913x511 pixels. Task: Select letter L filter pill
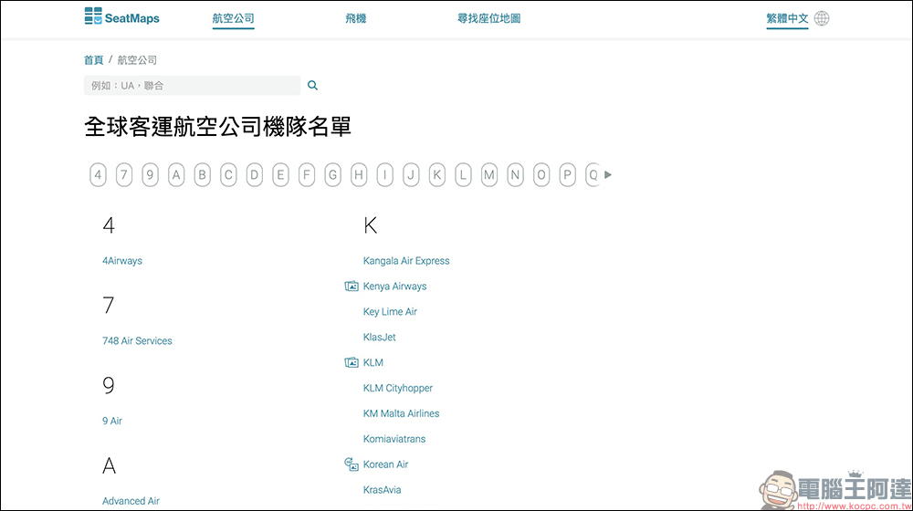click(464, 174)
